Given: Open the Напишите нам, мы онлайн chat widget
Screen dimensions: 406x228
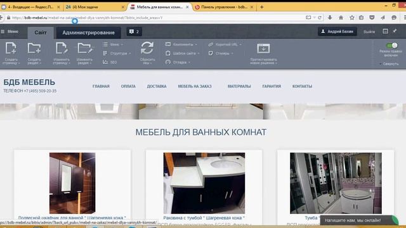Looking at the screenshot, I should (x=358, y=220).
